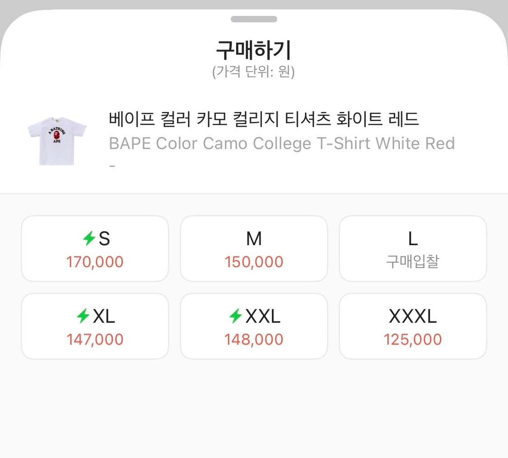Screen dimensions: 508x458
Task: Click the 148,000 price on size XXL
Action: (253, 339)
